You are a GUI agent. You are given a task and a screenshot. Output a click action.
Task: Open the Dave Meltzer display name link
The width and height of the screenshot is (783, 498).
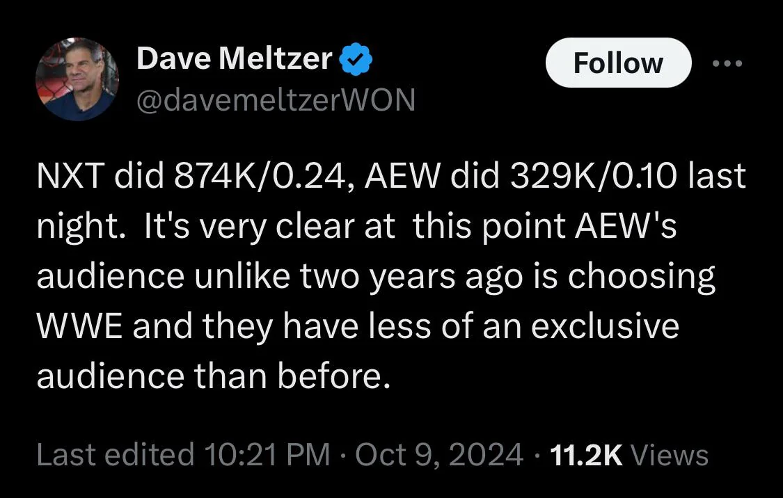[x=234, y=58]
